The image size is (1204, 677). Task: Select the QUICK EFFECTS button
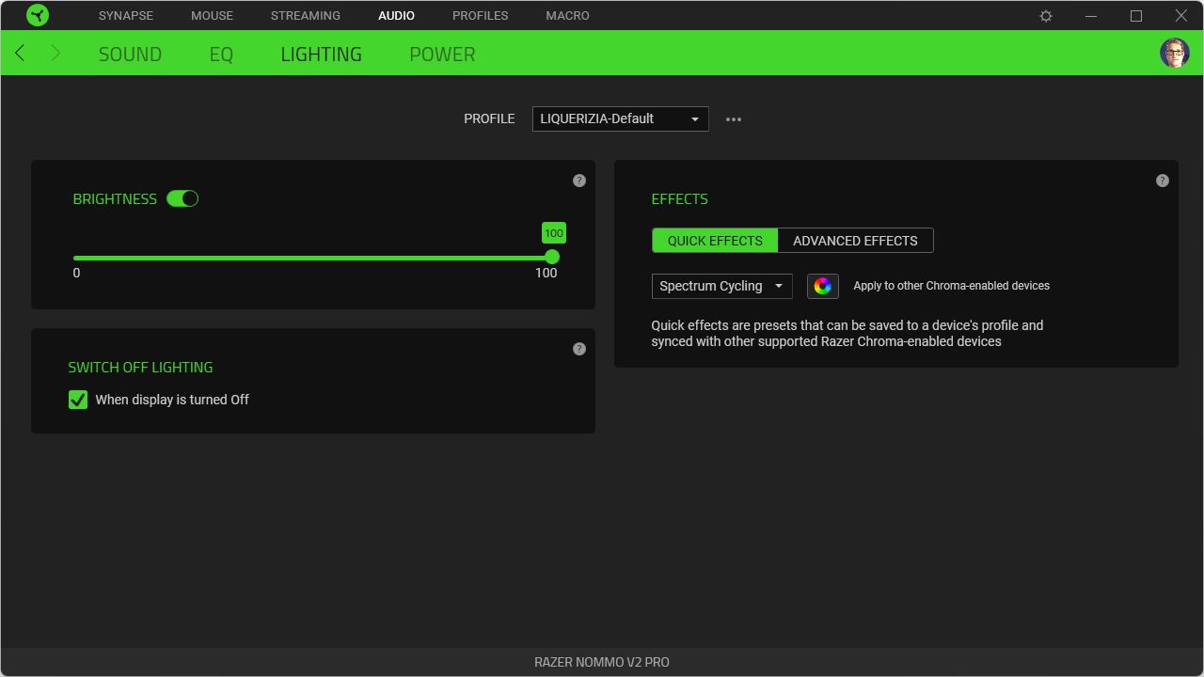coord(715,241)
